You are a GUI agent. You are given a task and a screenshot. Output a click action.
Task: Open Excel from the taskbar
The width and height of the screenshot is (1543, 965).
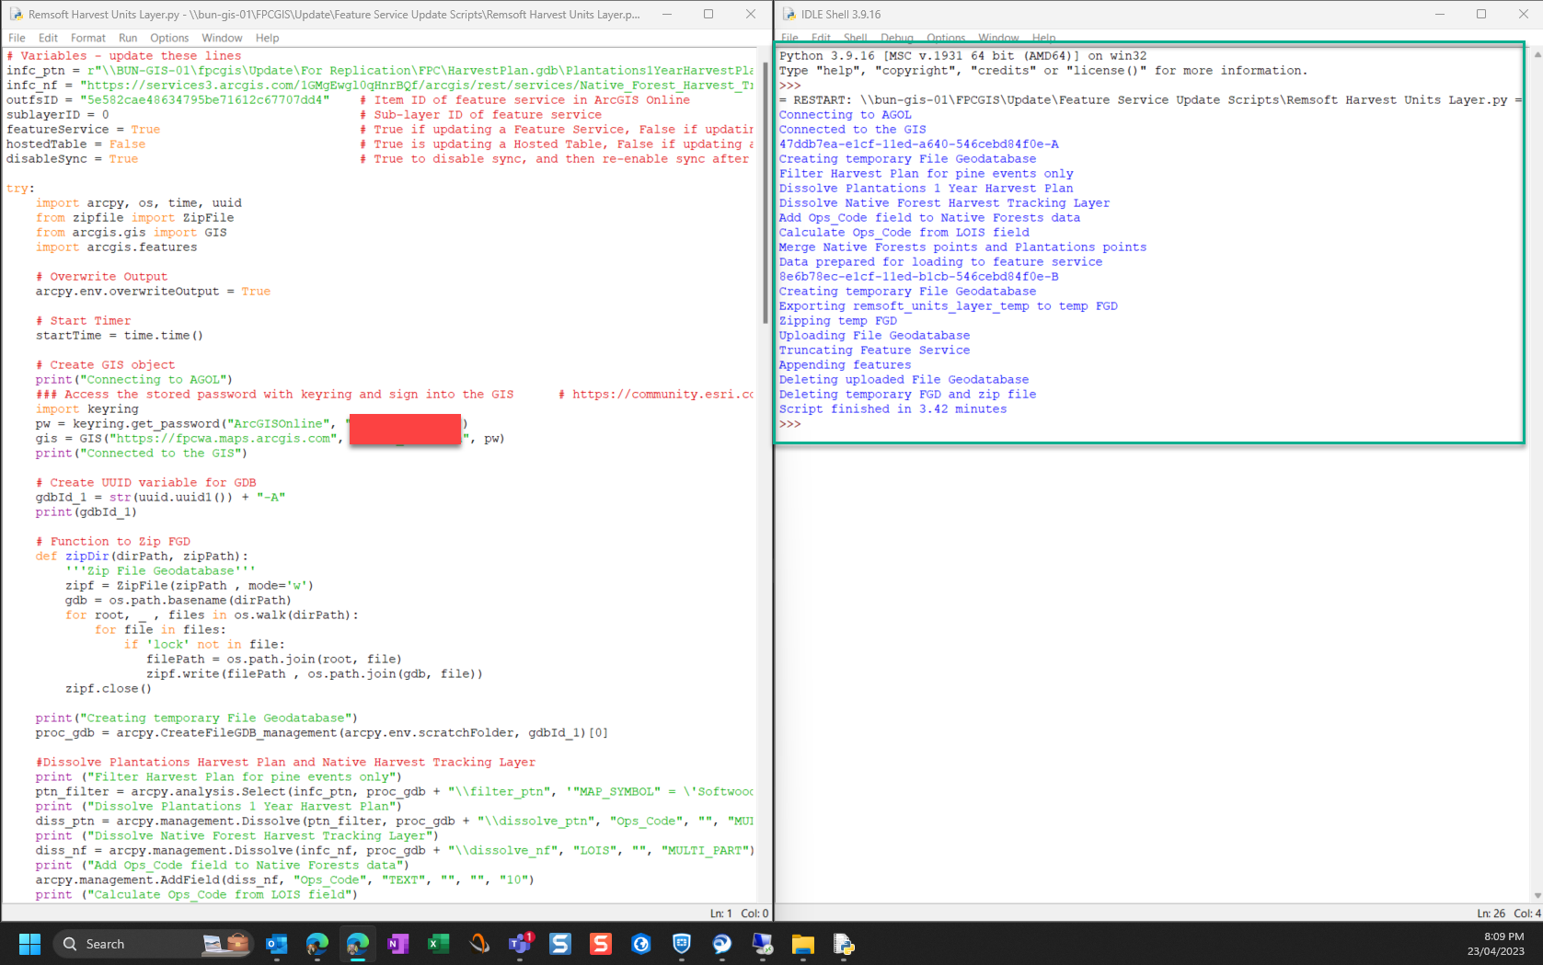(439, 944)
